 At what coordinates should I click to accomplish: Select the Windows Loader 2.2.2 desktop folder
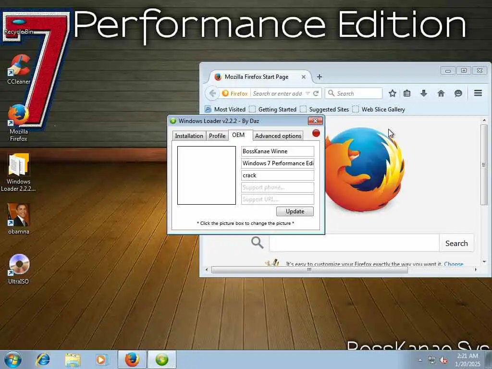coord(19,172)
